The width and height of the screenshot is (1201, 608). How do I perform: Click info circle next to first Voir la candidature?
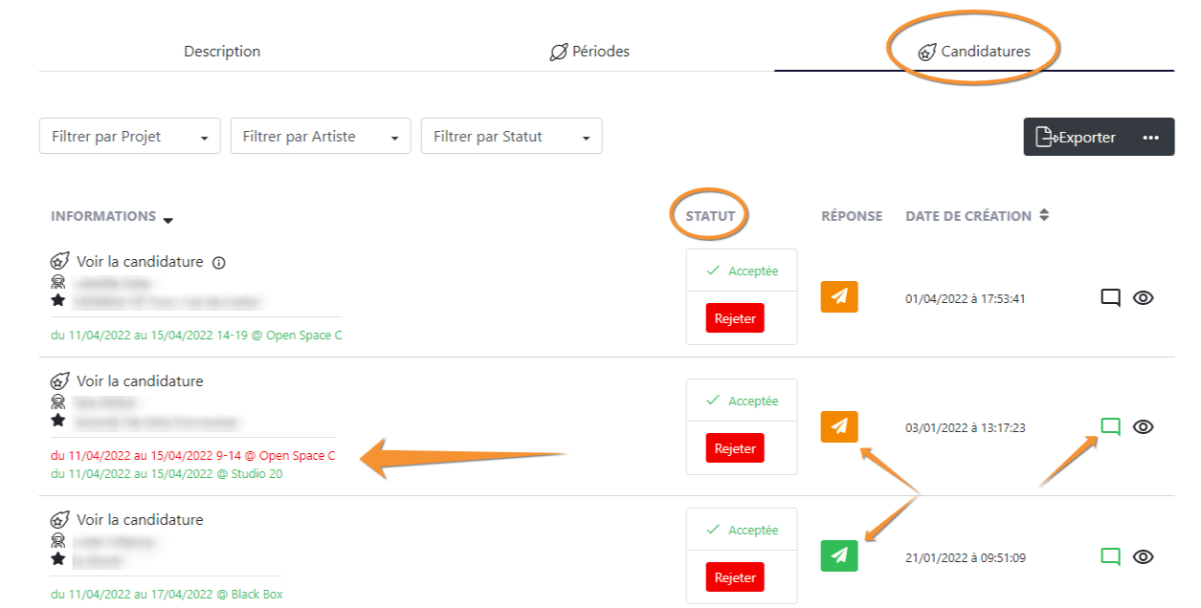click(218, 262)
